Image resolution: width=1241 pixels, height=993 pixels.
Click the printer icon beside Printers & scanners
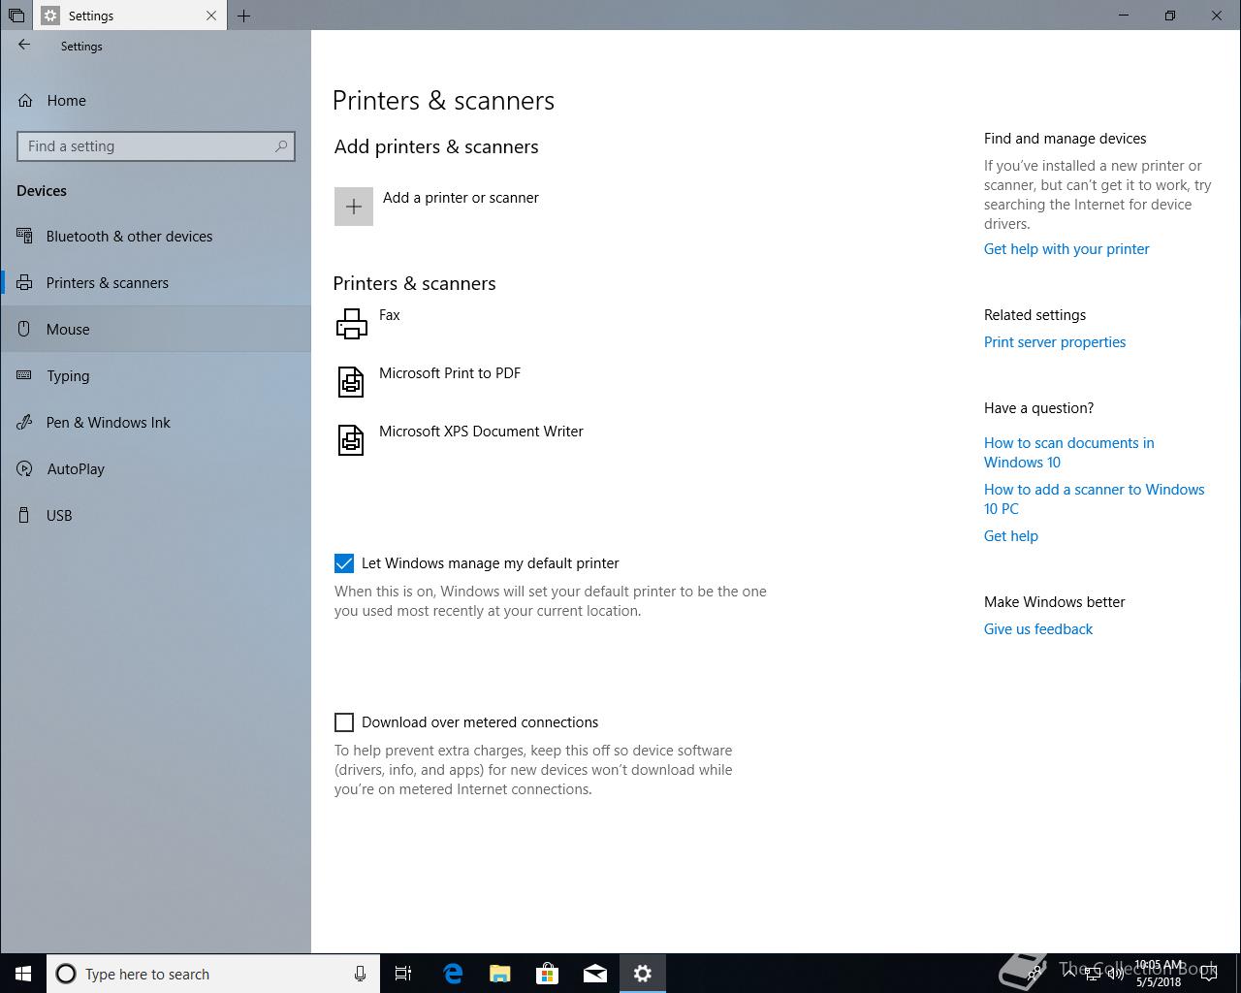24,283
